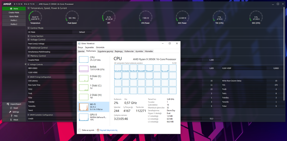Open the Dosya menu in Task Manager

tap(80, 47)
